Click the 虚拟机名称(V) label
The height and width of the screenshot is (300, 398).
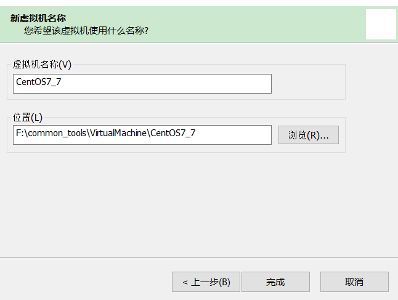42,65
